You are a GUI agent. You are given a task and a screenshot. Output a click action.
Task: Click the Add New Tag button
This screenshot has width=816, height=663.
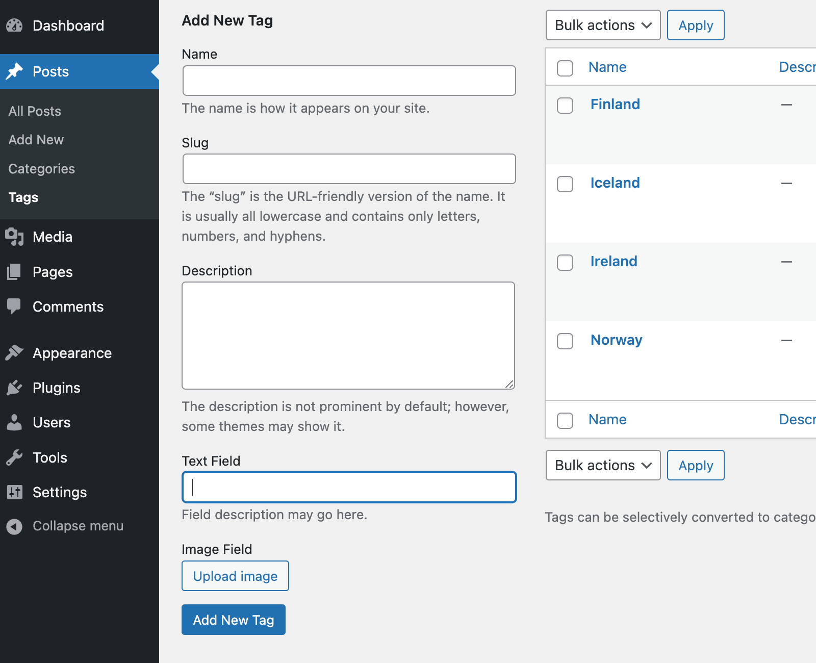point(233,620)
